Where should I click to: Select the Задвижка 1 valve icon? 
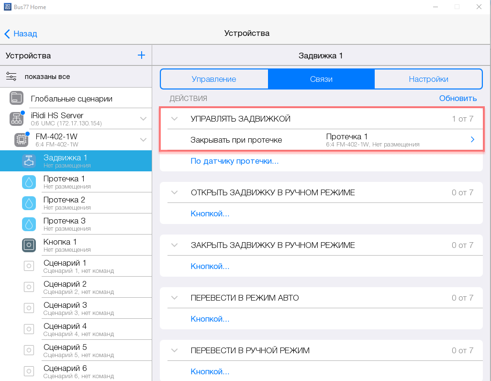(x=29, y=161)
